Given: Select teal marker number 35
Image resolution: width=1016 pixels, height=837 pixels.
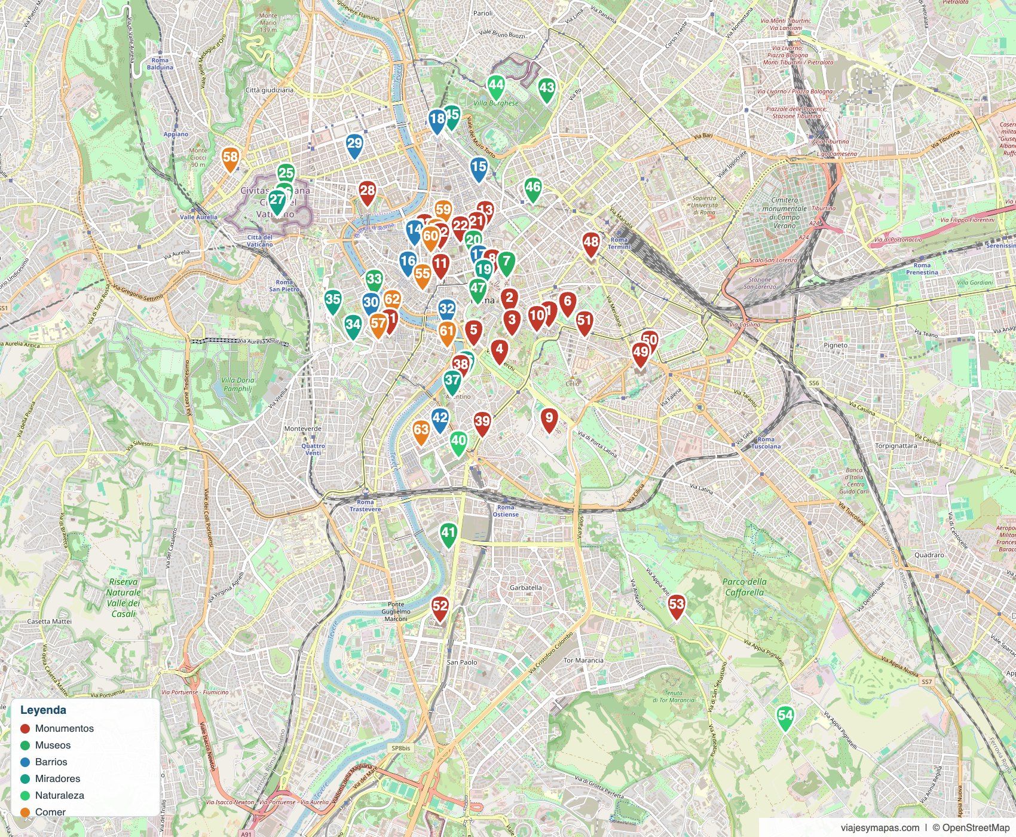Looking at the screenshot, I should click(333, 301).
